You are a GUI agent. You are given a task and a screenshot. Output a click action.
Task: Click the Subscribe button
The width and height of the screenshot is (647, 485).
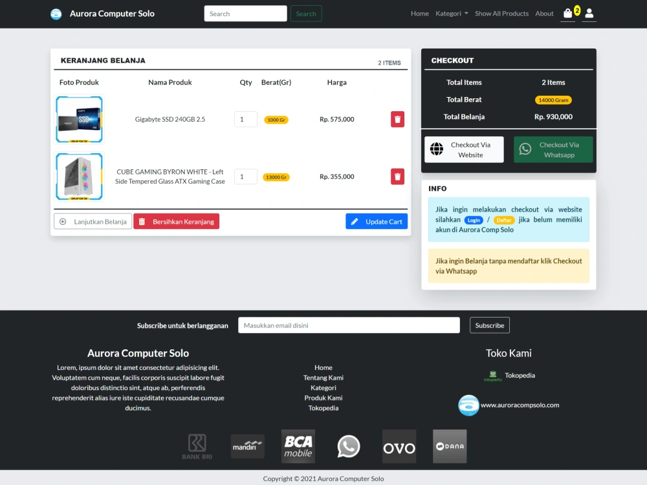pyautogui.click(x=489, y=325)
